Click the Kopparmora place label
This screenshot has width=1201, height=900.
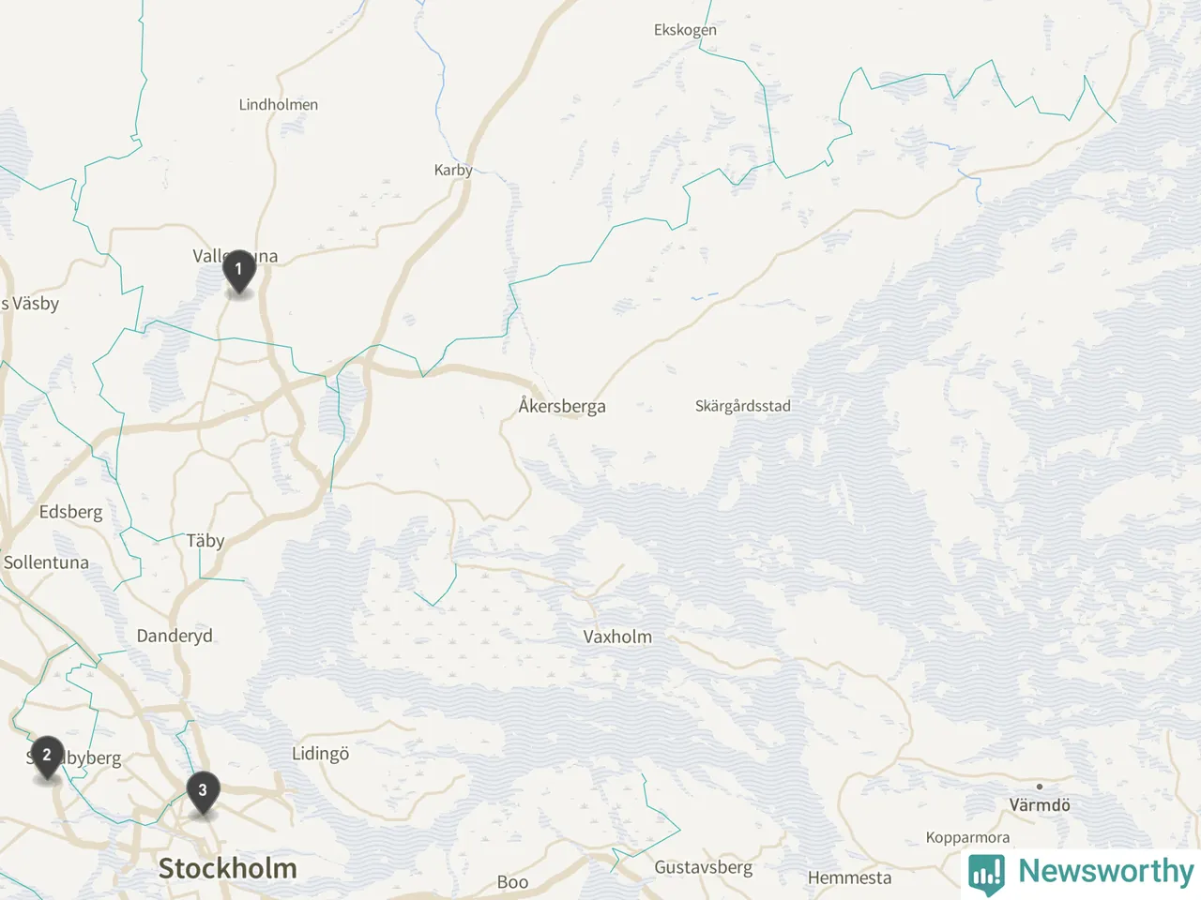pyautogui.click(x=967, y=838)
